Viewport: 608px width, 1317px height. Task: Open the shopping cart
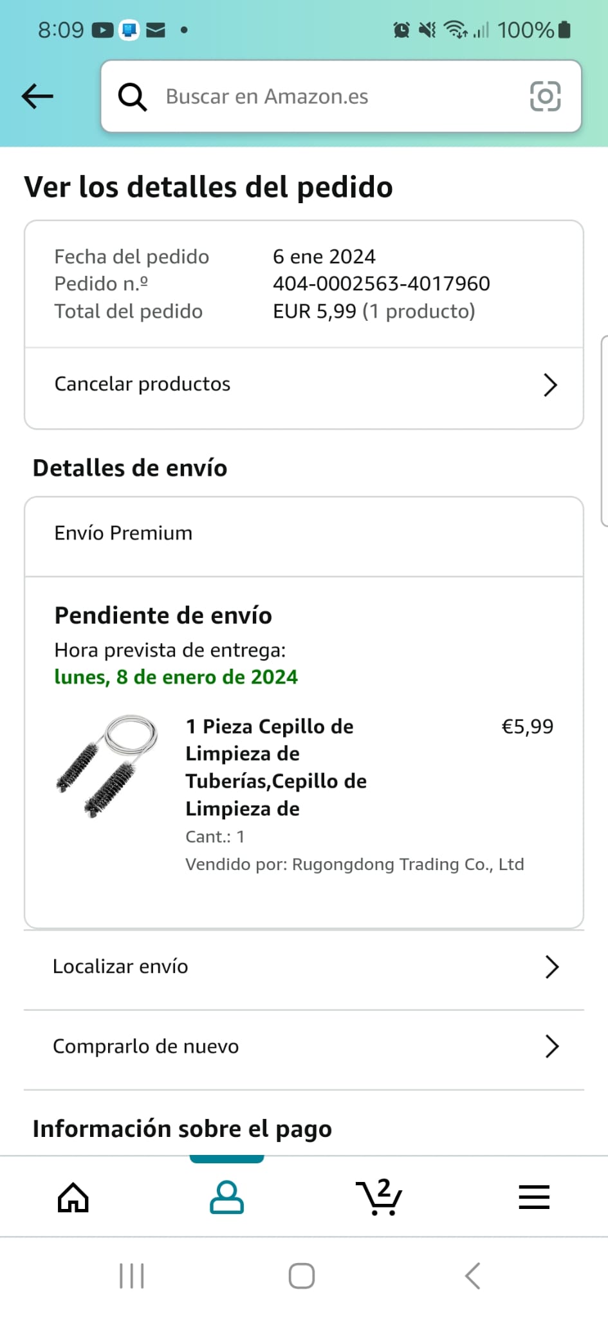380,1197
